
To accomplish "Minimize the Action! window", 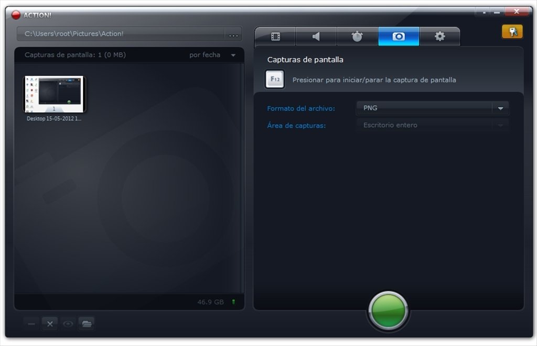I will pyautogui.click(x=497, y=13).
